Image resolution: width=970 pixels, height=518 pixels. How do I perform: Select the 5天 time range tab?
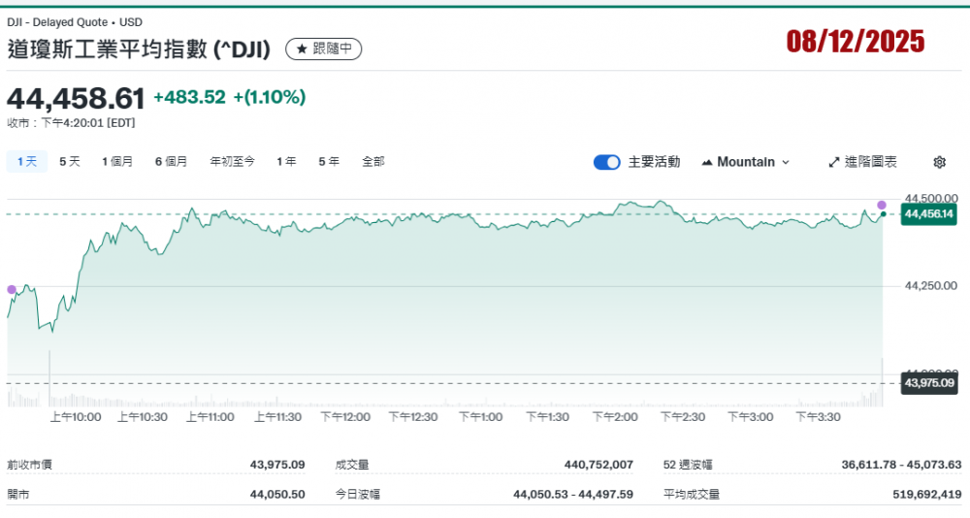[70, 162]
